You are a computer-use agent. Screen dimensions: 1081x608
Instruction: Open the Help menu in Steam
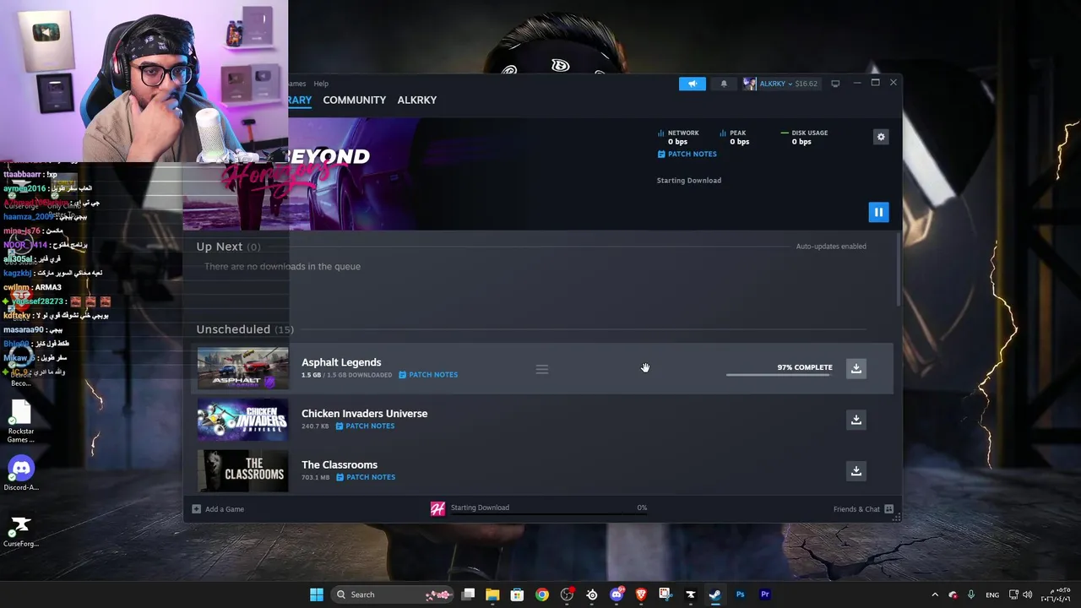(321, 84)
